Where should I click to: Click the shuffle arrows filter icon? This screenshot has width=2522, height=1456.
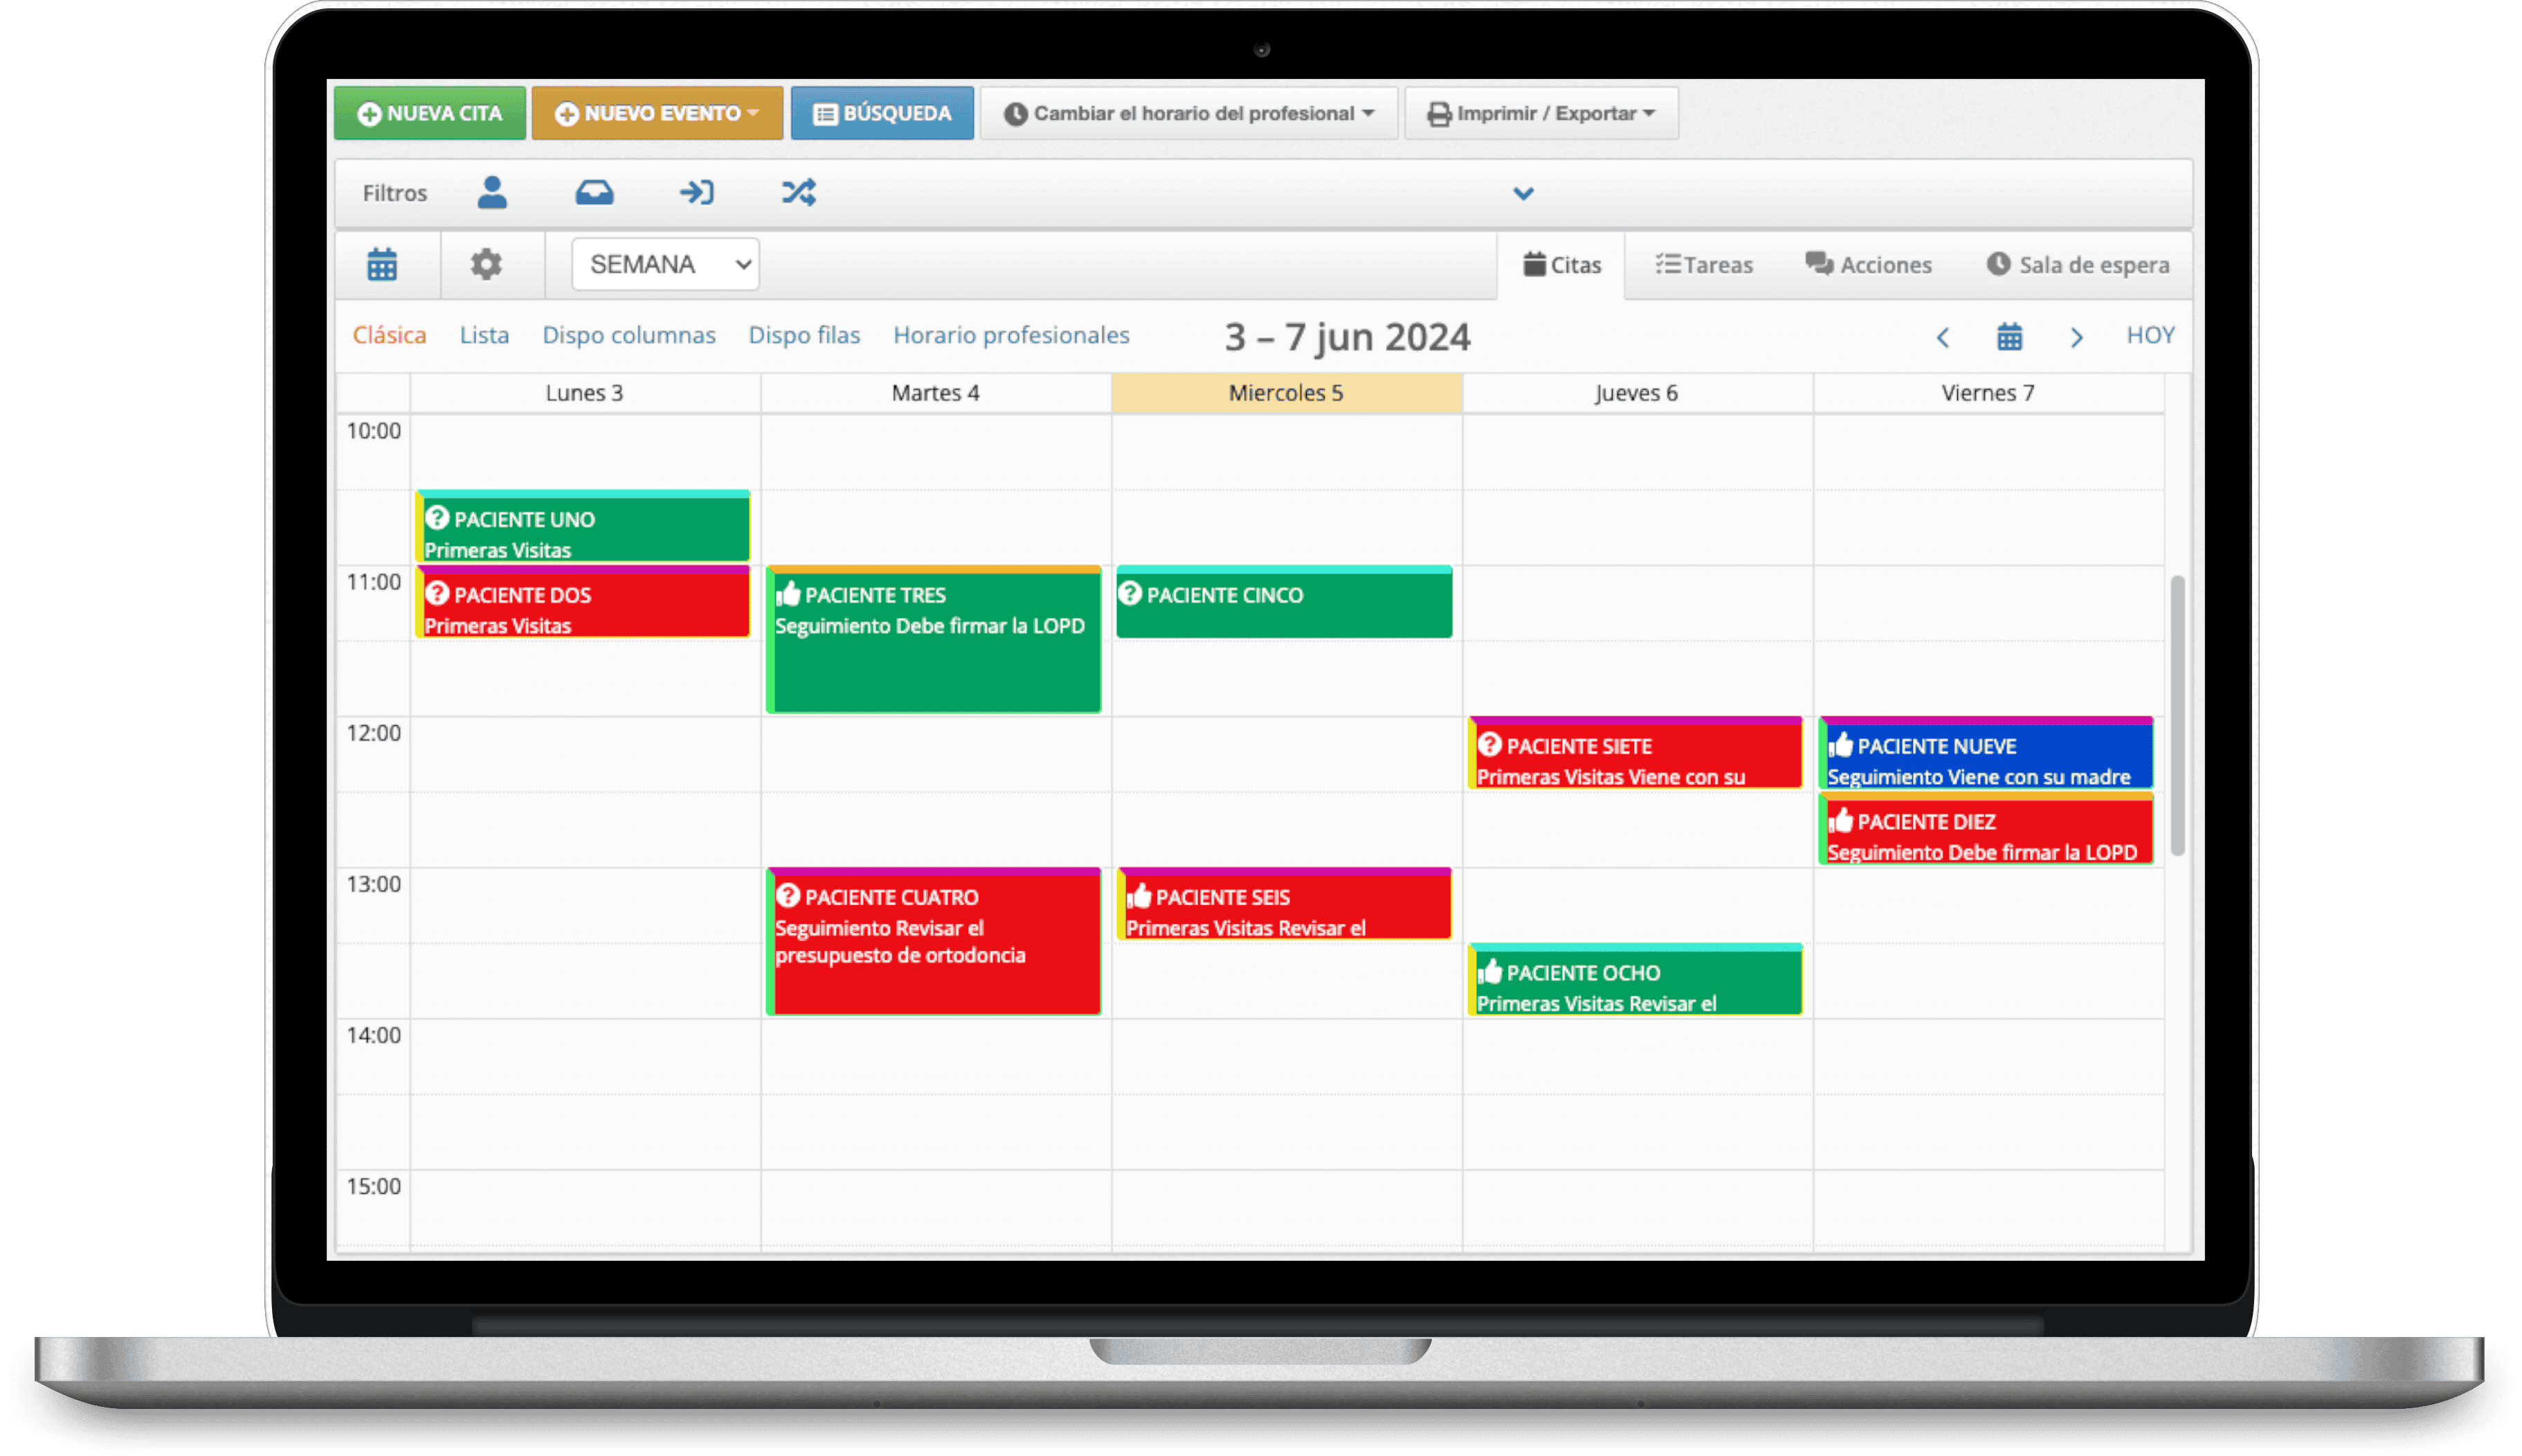[x=798, y=192]
